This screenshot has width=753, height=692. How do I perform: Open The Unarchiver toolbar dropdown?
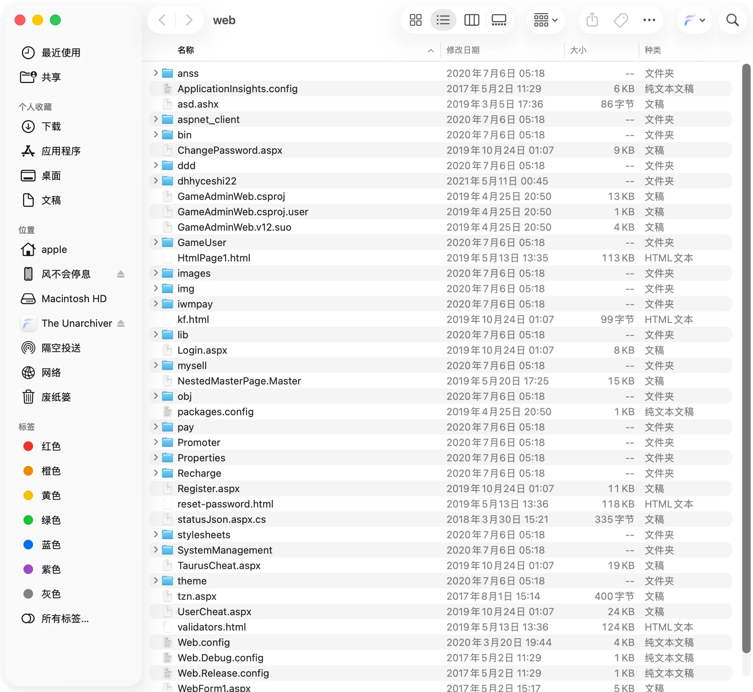(x=695, y=20)
